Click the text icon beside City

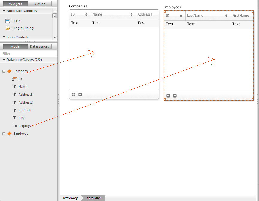pos(14,118)
